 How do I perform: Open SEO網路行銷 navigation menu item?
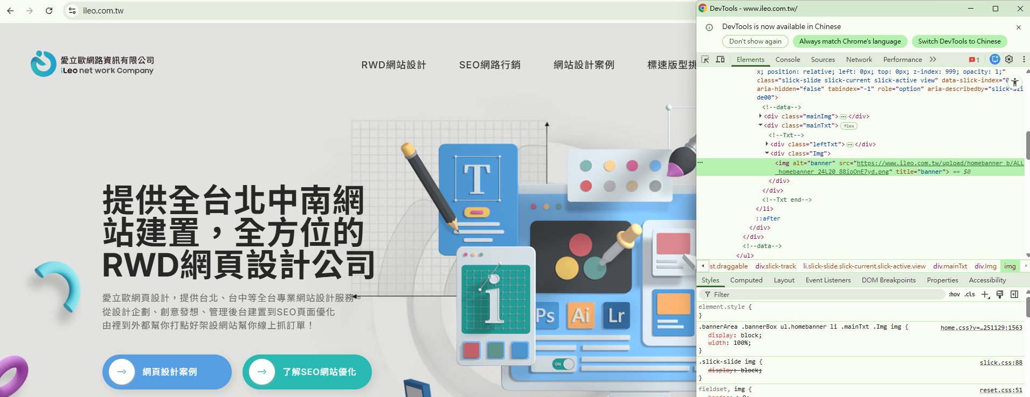coord(489,65)
